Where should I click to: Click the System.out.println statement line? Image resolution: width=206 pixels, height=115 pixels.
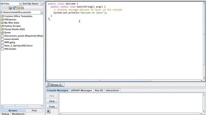pos(80,13)
